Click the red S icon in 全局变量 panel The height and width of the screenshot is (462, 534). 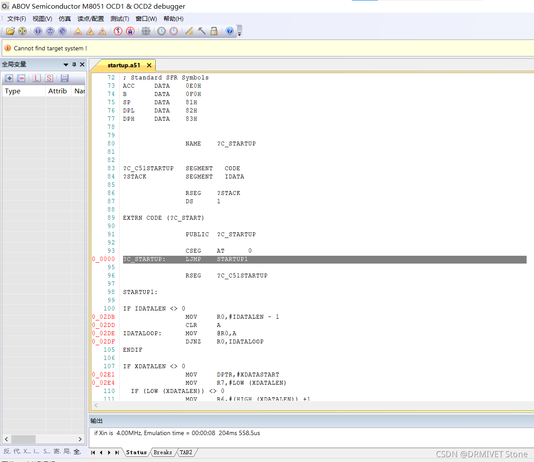point(49,78)
